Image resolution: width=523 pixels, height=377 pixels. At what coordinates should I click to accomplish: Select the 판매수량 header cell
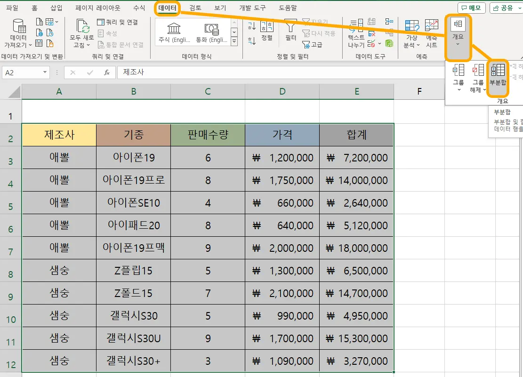[208, 135]
